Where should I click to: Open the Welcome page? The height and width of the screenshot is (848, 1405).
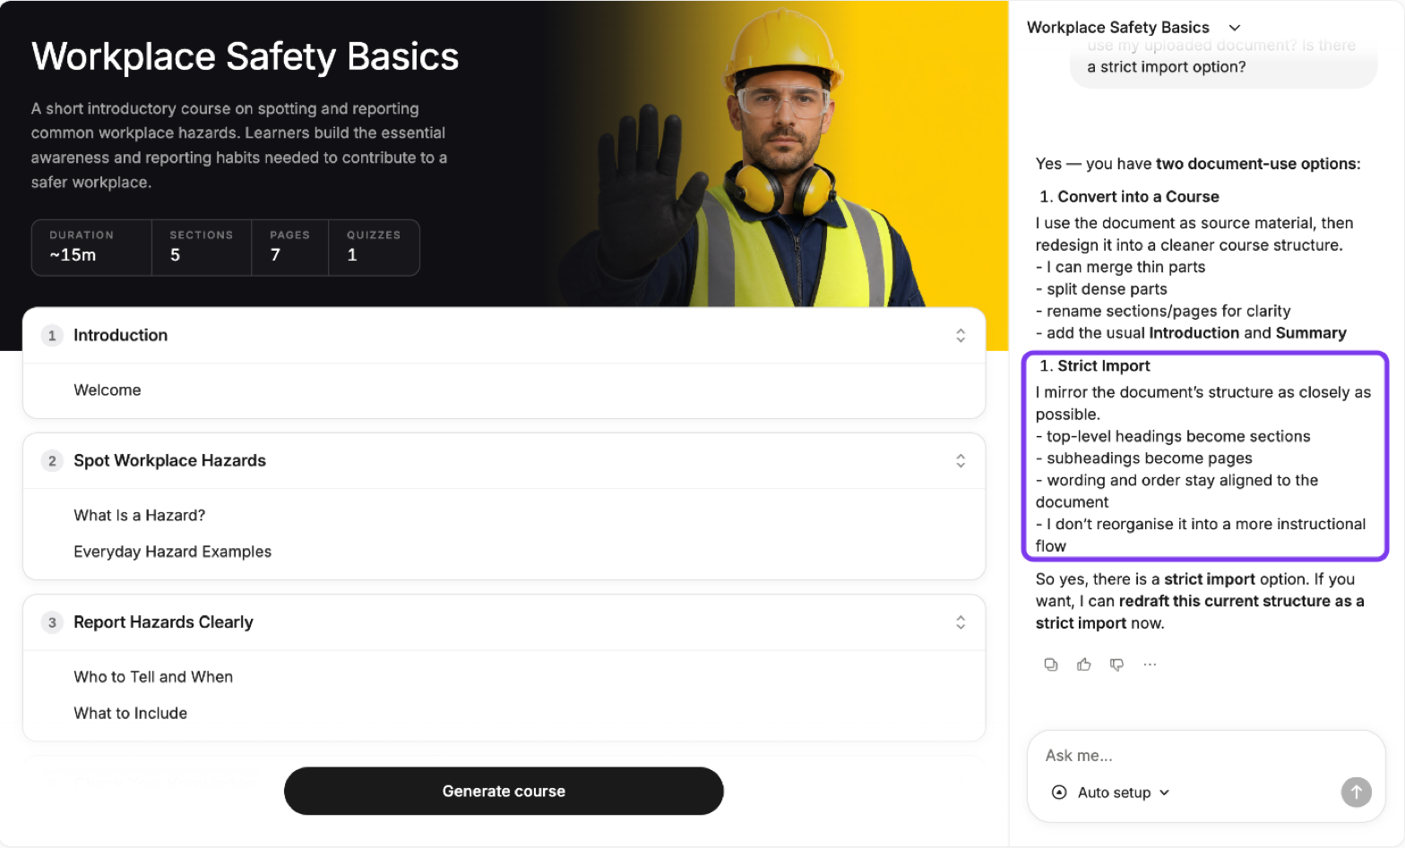click(x=108, y=390)
